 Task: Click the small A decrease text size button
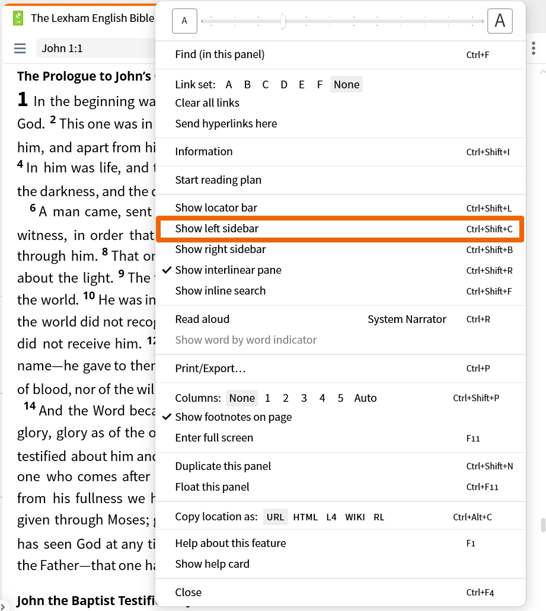coord(184,21)
